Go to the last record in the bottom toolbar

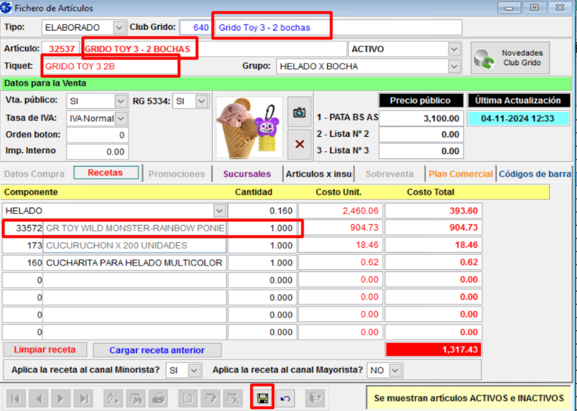click(84, 399)
